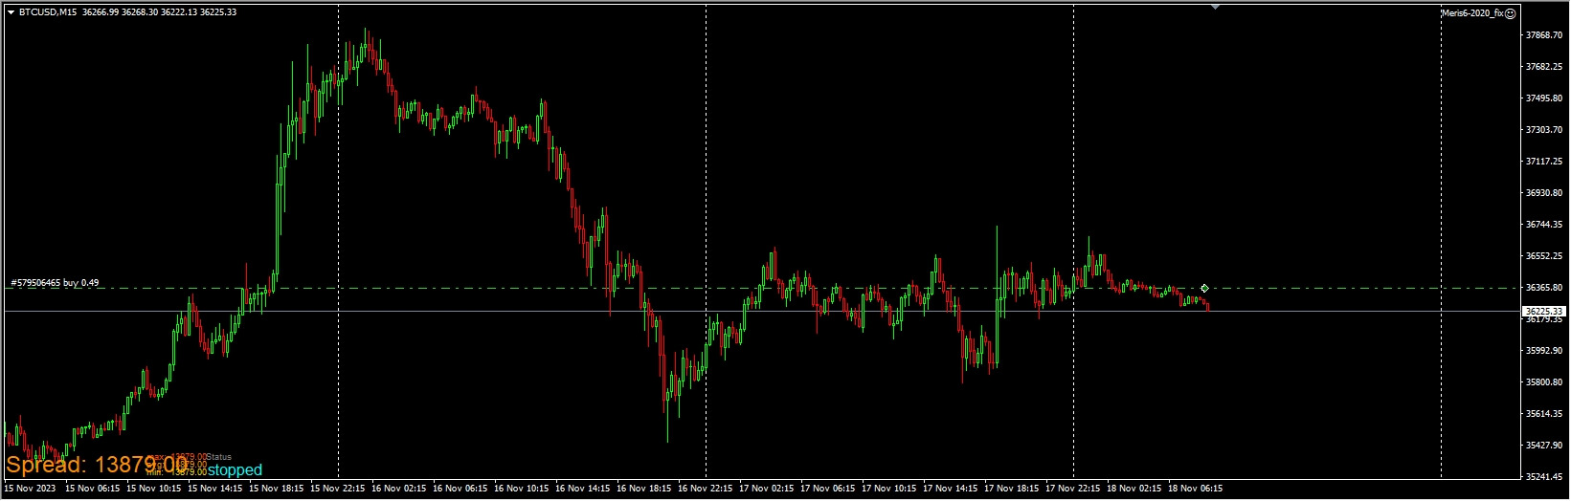Click time axis label 17 Nov 06:15
The height and width of the screenshot is (501, 1571).
click(828, 489)
